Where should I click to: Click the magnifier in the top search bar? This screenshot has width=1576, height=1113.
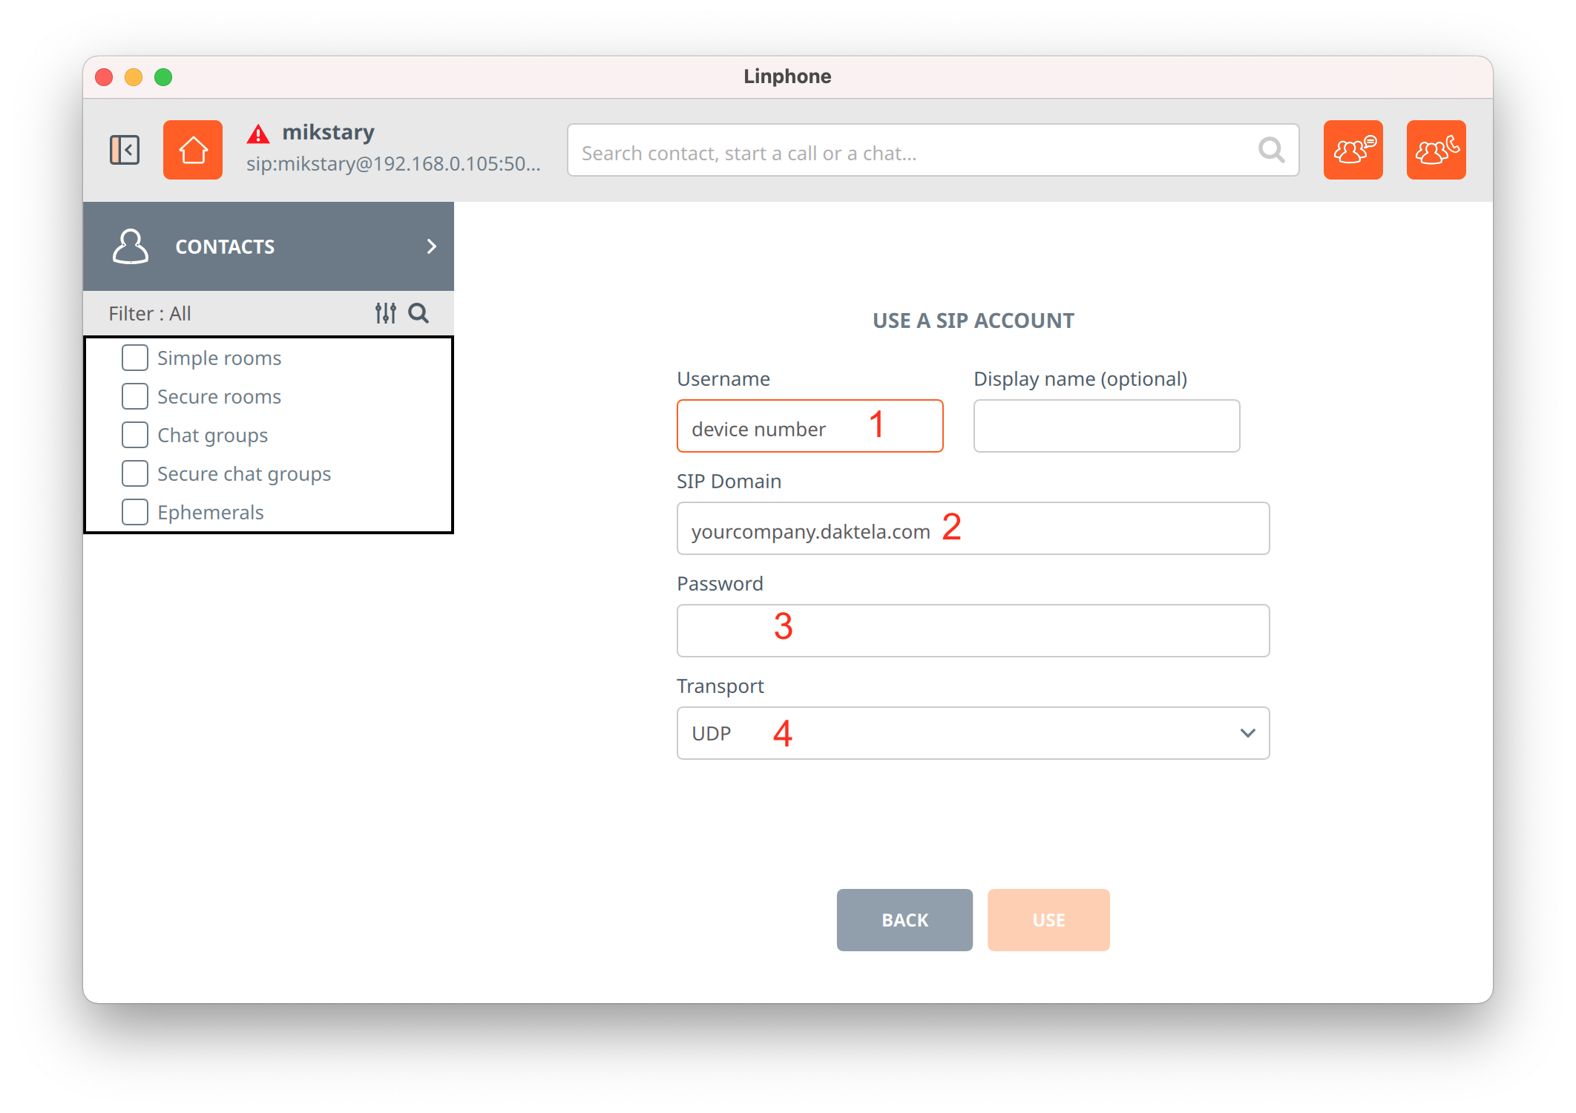click(1271, 151)
